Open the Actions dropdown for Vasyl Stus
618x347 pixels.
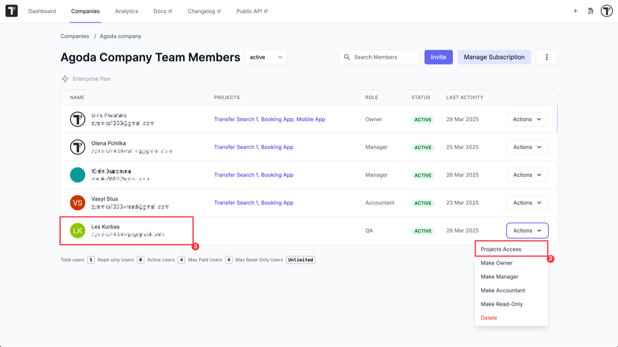pyautogui.click(x=527, y=202)
